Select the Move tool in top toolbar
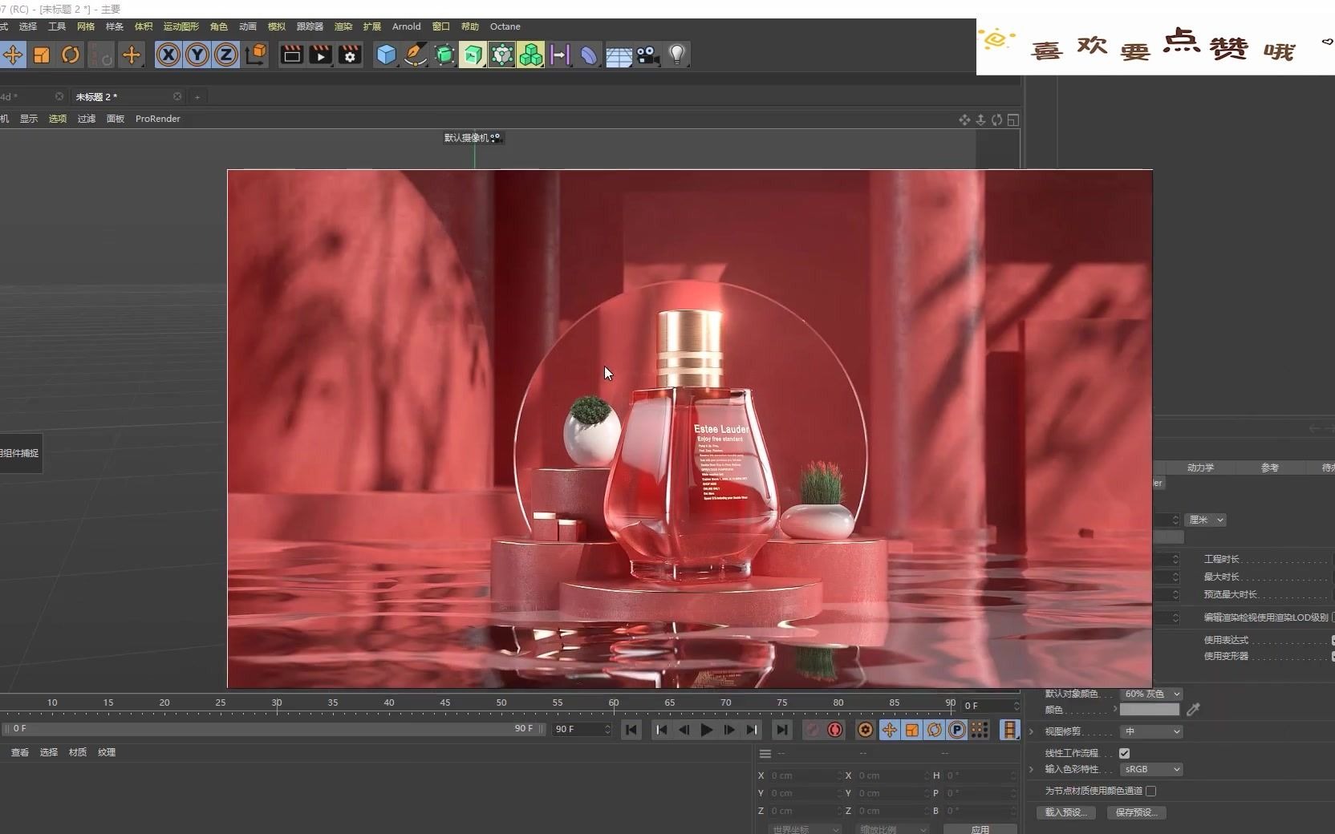This screenshot has height=834, width=1335. point(13,55)
